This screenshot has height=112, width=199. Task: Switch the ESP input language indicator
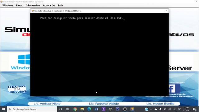click(x=179, y=109)
